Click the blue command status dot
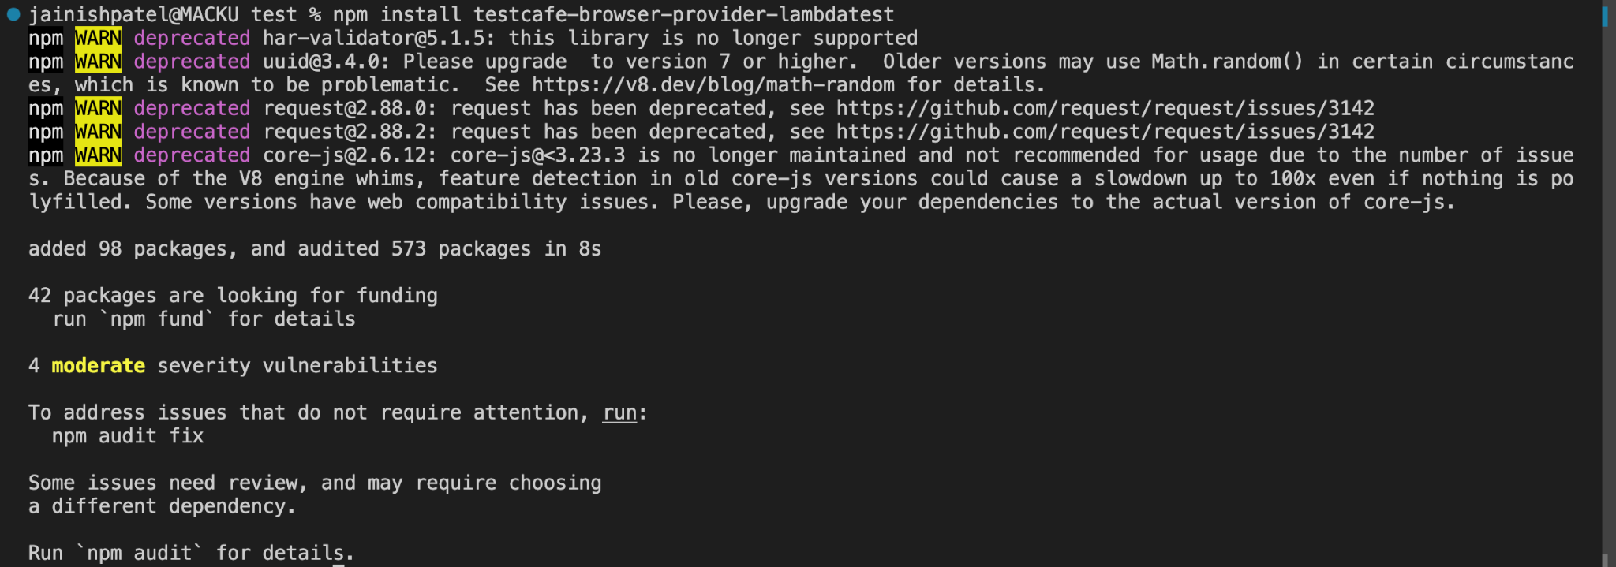This screenshot has width=1616, height=567. (13, 14)
